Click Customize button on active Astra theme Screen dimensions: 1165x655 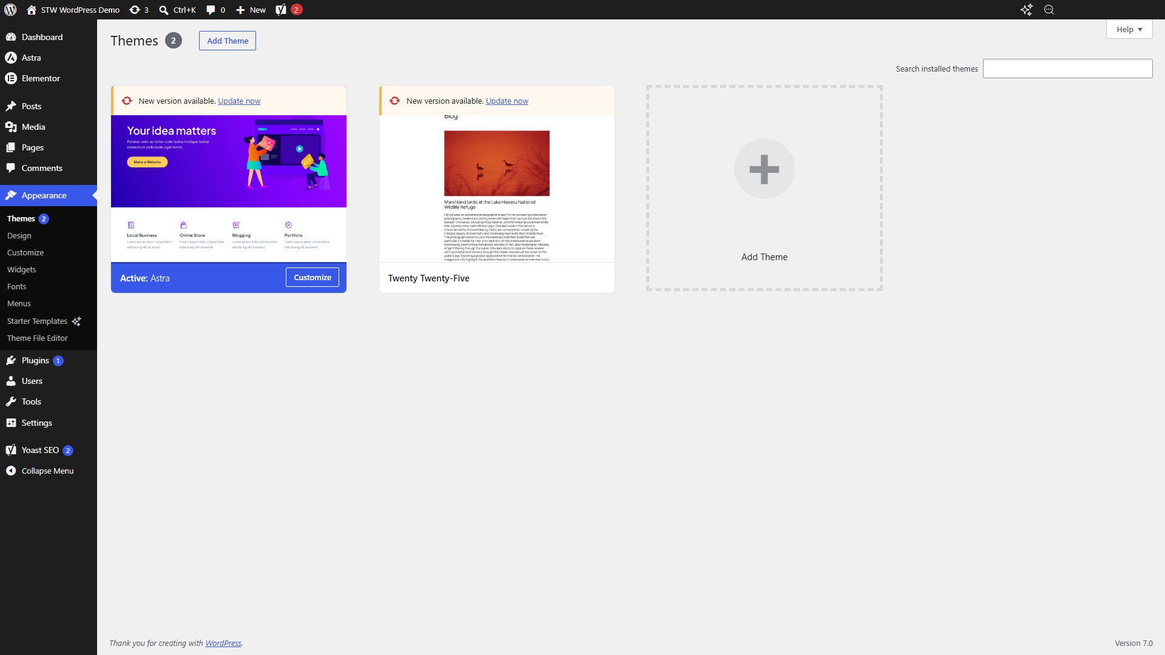(312, 277)
